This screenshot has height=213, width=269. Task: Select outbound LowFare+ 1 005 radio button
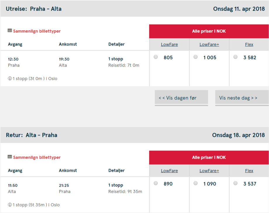[196, 57]
